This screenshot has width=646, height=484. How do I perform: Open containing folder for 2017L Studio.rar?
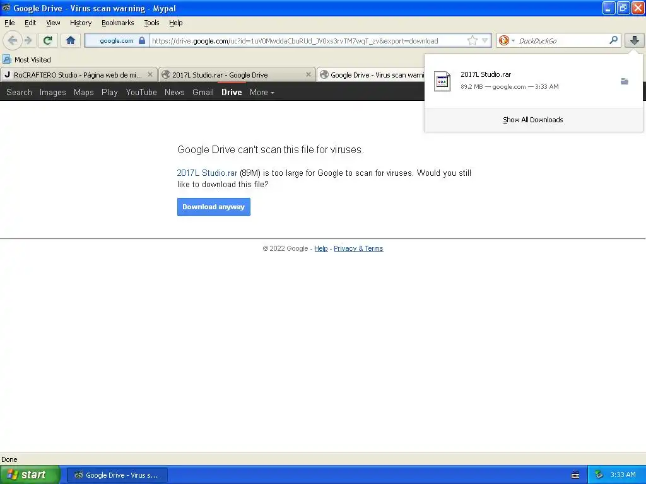tap(625, 81)
